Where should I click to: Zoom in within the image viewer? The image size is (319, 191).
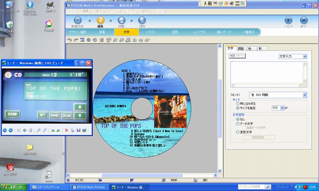[x=39, y=130]
